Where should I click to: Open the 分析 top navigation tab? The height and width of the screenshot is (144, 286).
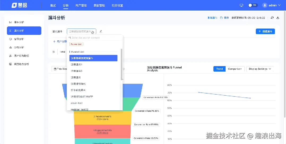point(66,6)
